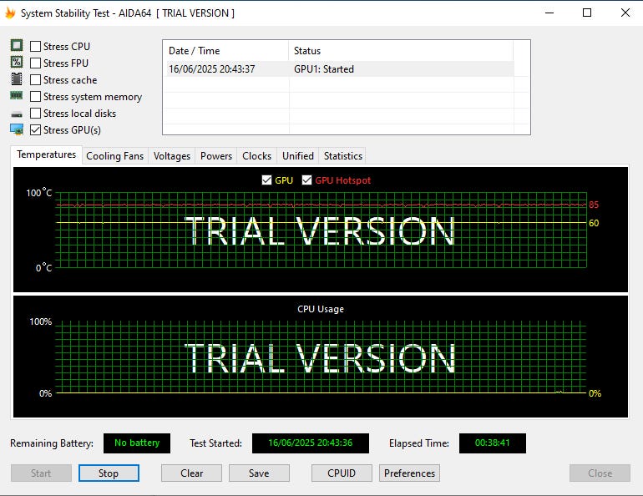Click the 100°C axis label
This screenshot has height=496, width=643.
point(39,193)
